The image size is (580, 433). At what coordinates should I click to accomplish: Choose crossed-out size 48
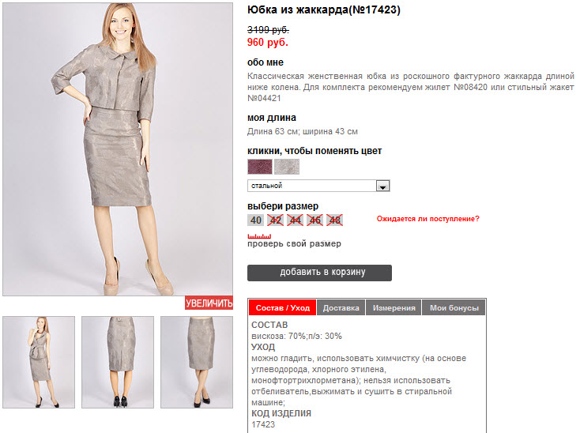click(334, 220)
